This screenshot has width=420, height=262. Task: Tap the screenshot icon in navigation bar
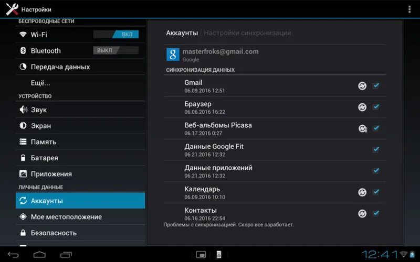(x=201, y=255)
